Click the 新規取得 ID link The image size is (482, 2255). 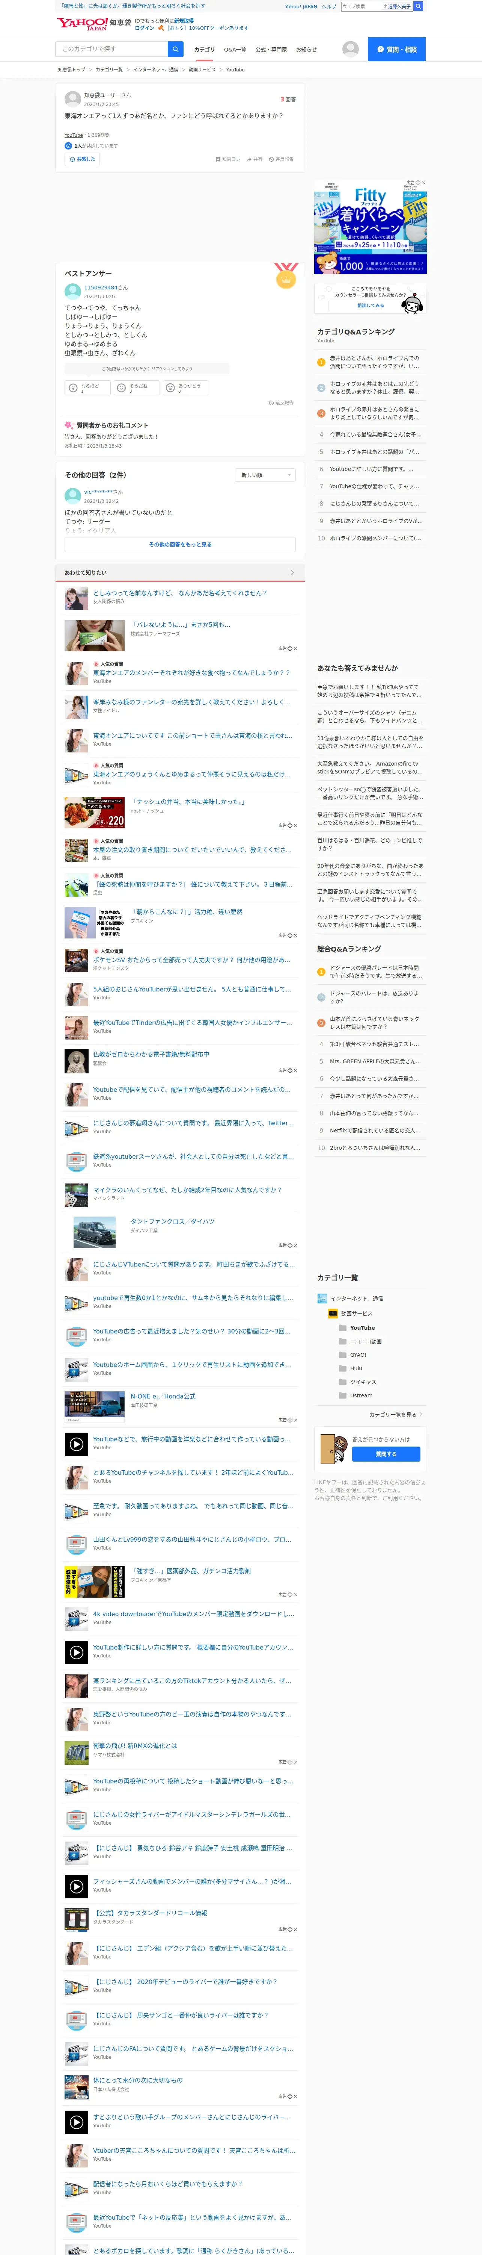(x=184, y=20)
